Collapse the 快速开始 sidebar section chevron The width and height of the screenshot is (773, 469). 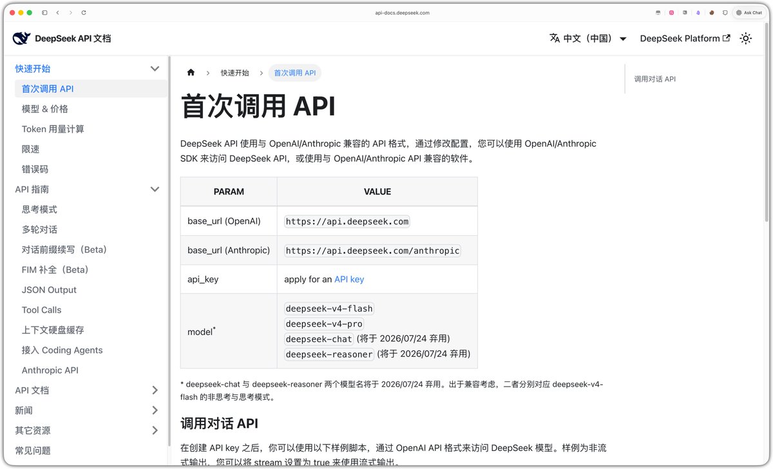point(155,68)
